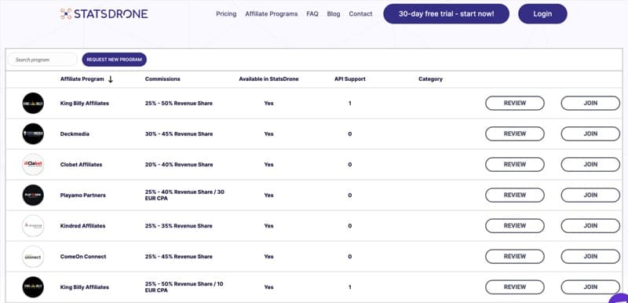628x303 pixels.
Task: Click ComeOn Connect name text
Action: pos(83,257)
